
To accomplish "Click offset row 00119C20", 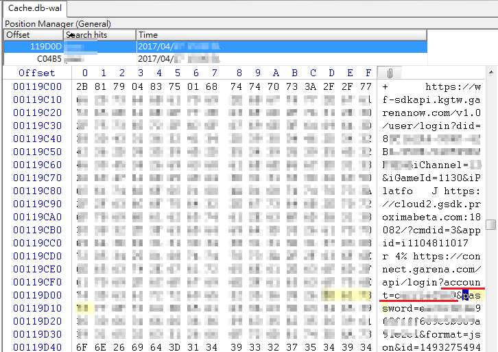I will (38, 113).
